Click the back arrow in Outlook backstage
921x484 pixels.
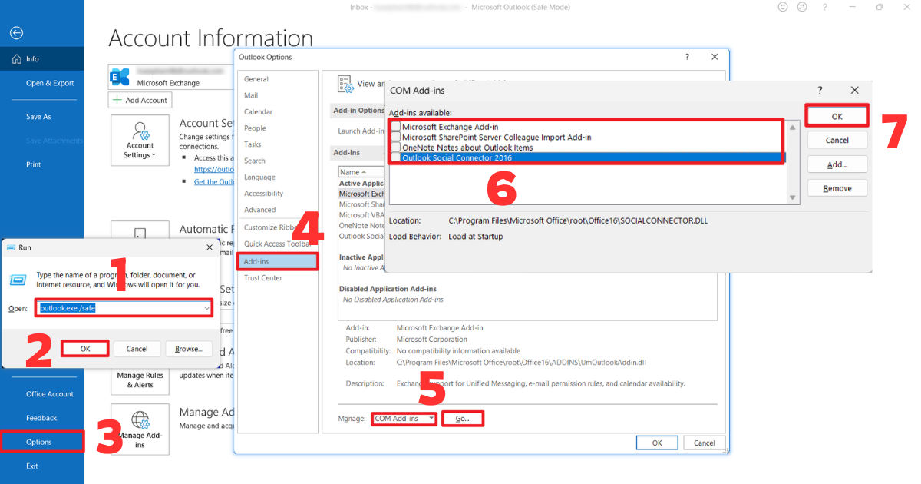(16, 33)
